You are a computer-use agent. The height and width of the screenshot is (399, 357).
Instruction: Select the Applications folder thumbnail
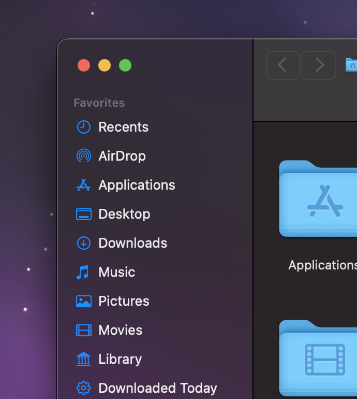318,198
